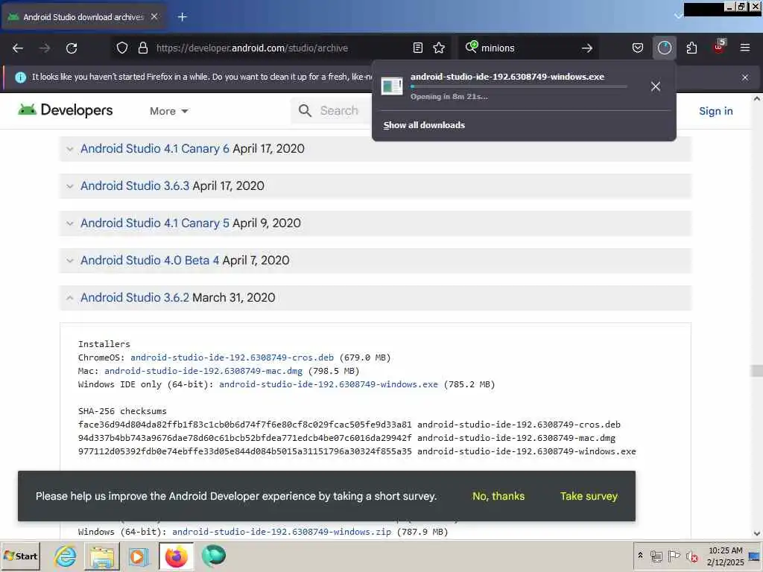List all tabs with the dropdown arrow
This screenshot has height=572, width=763.
click(678, 16)
